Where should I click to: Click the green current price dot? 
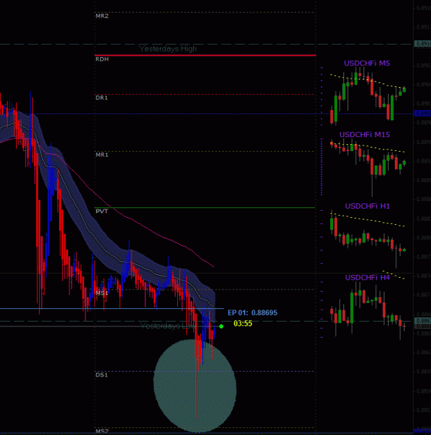221,326
